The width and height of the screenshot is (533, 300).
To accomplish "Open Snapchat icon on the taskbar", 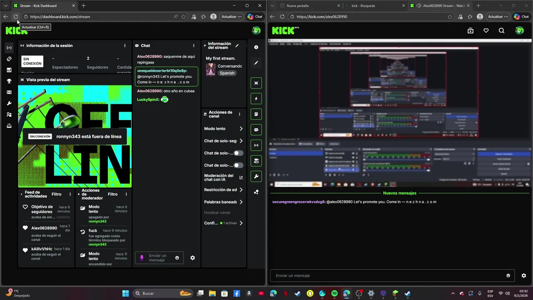I will pos(310,293).
